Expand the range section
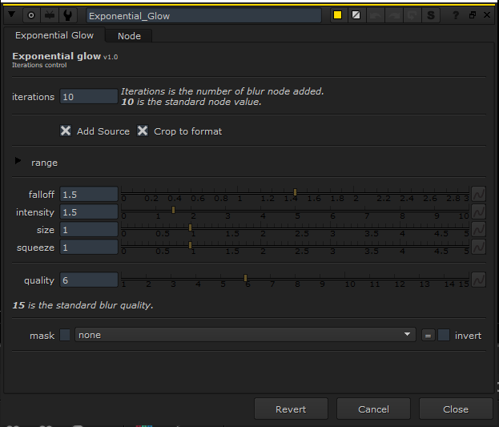 pyautogui.click(x=18, y=162)
